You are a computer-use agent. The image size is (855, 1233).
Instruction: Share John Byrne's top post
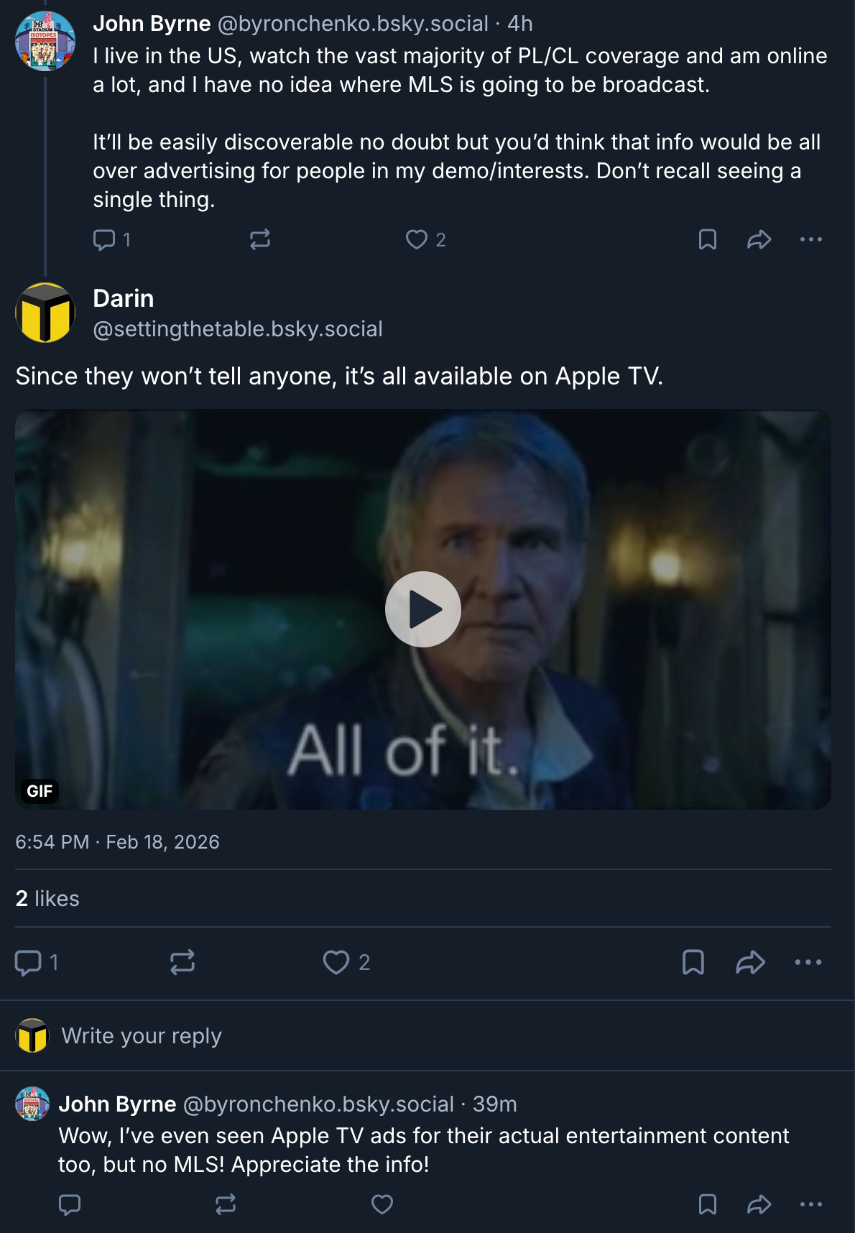tap(759, 239)
